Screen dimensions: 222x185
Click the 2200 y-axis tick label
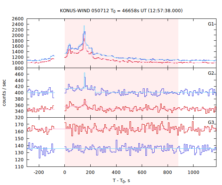18,30
